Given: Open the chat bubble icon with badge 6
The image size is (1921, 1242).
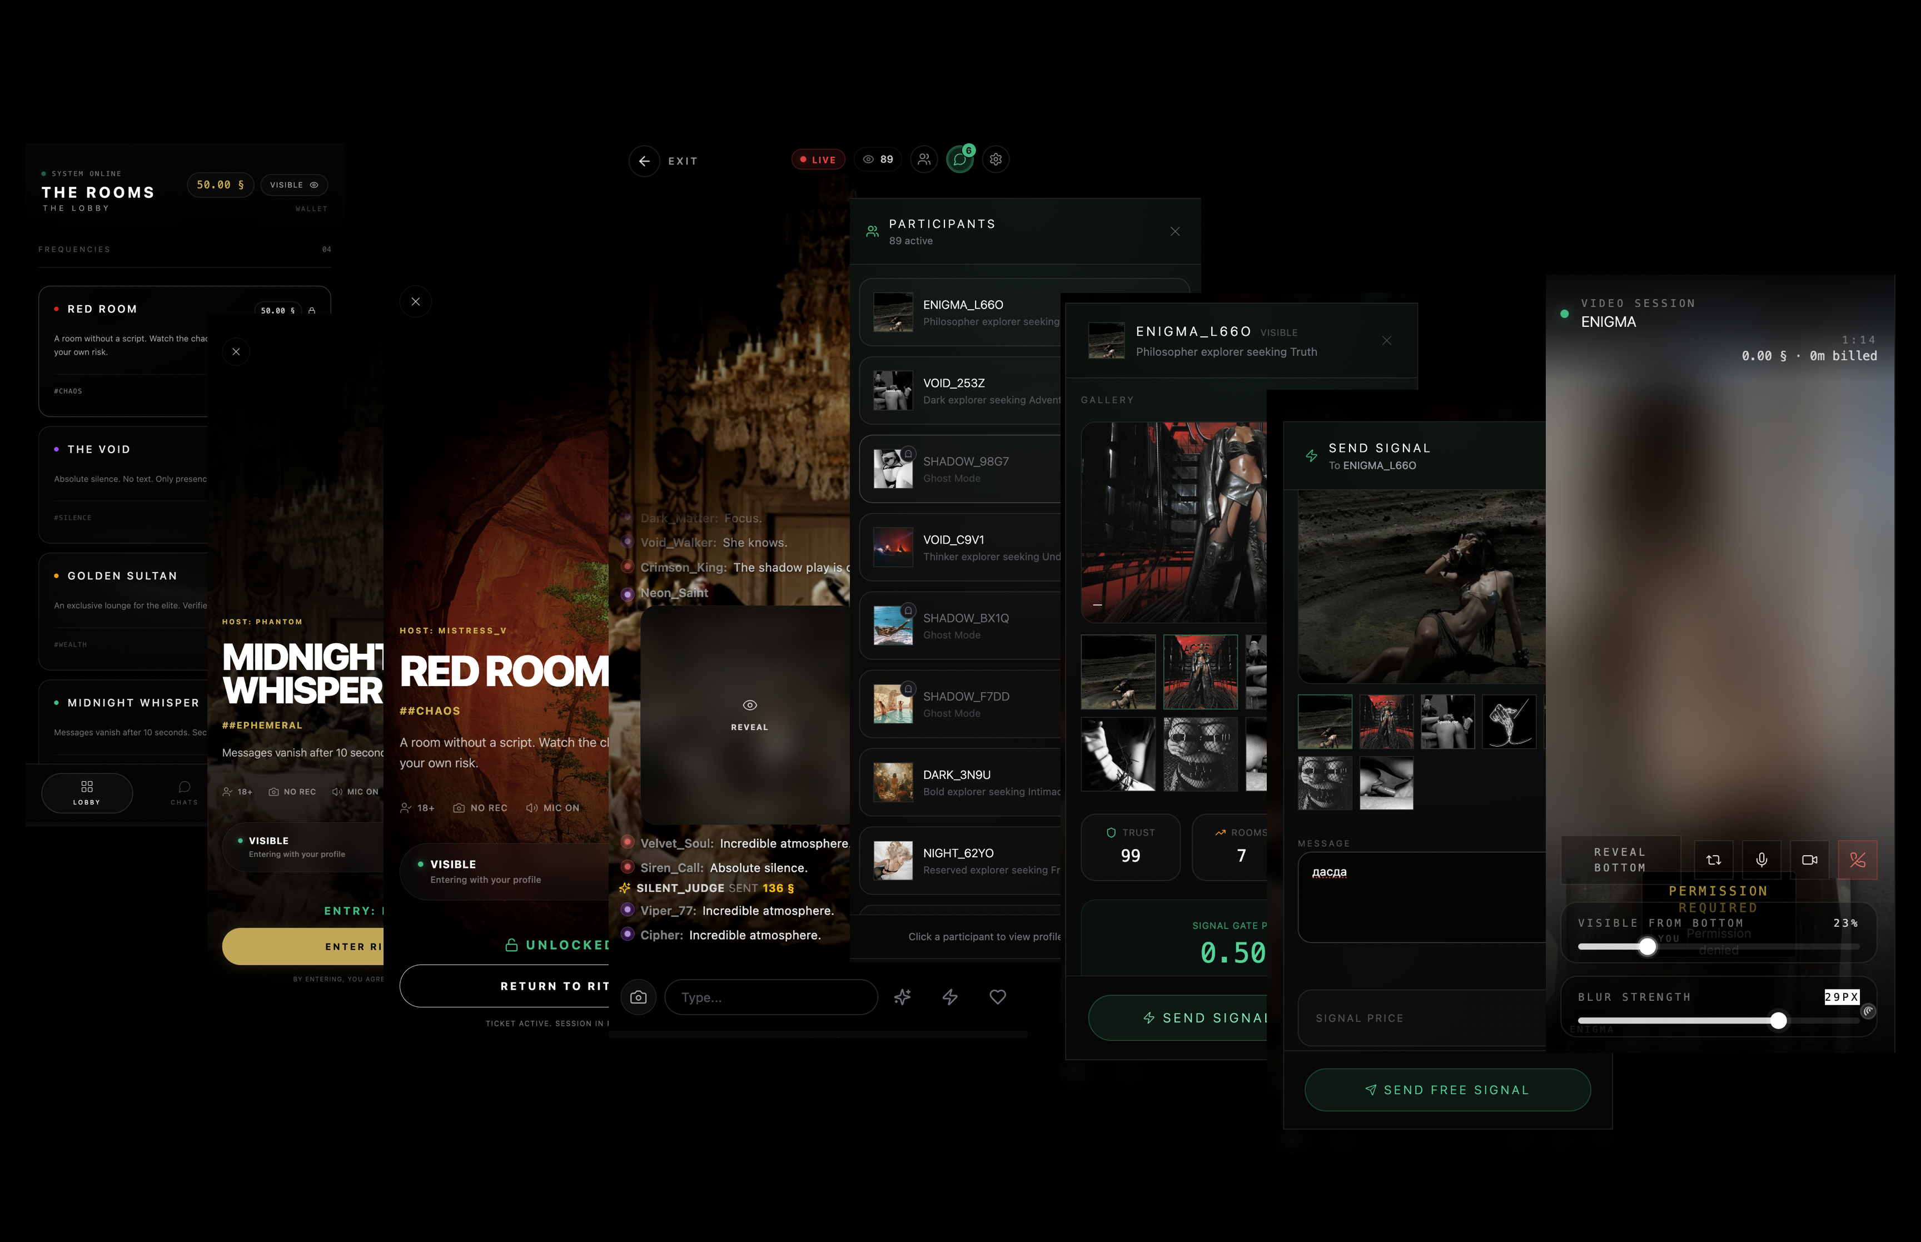Looking at the screenshot, I should tap(959, 160).
